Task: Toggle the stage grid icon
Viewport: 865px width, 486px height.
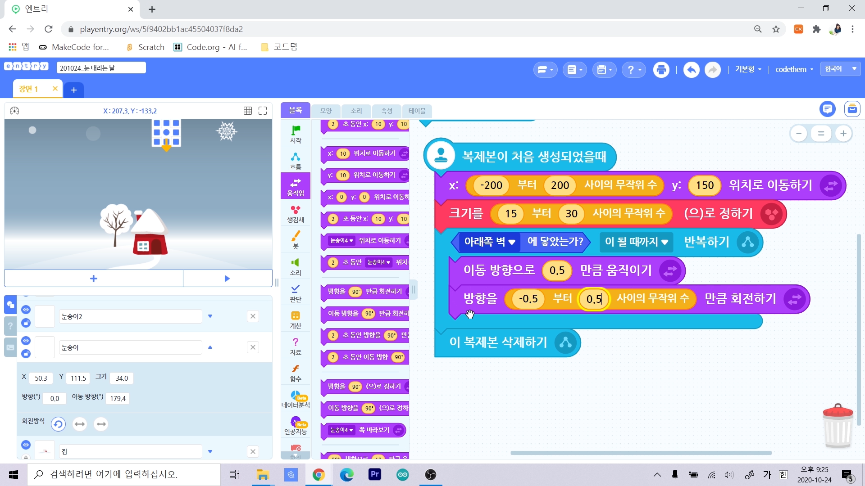Action: 248,111
